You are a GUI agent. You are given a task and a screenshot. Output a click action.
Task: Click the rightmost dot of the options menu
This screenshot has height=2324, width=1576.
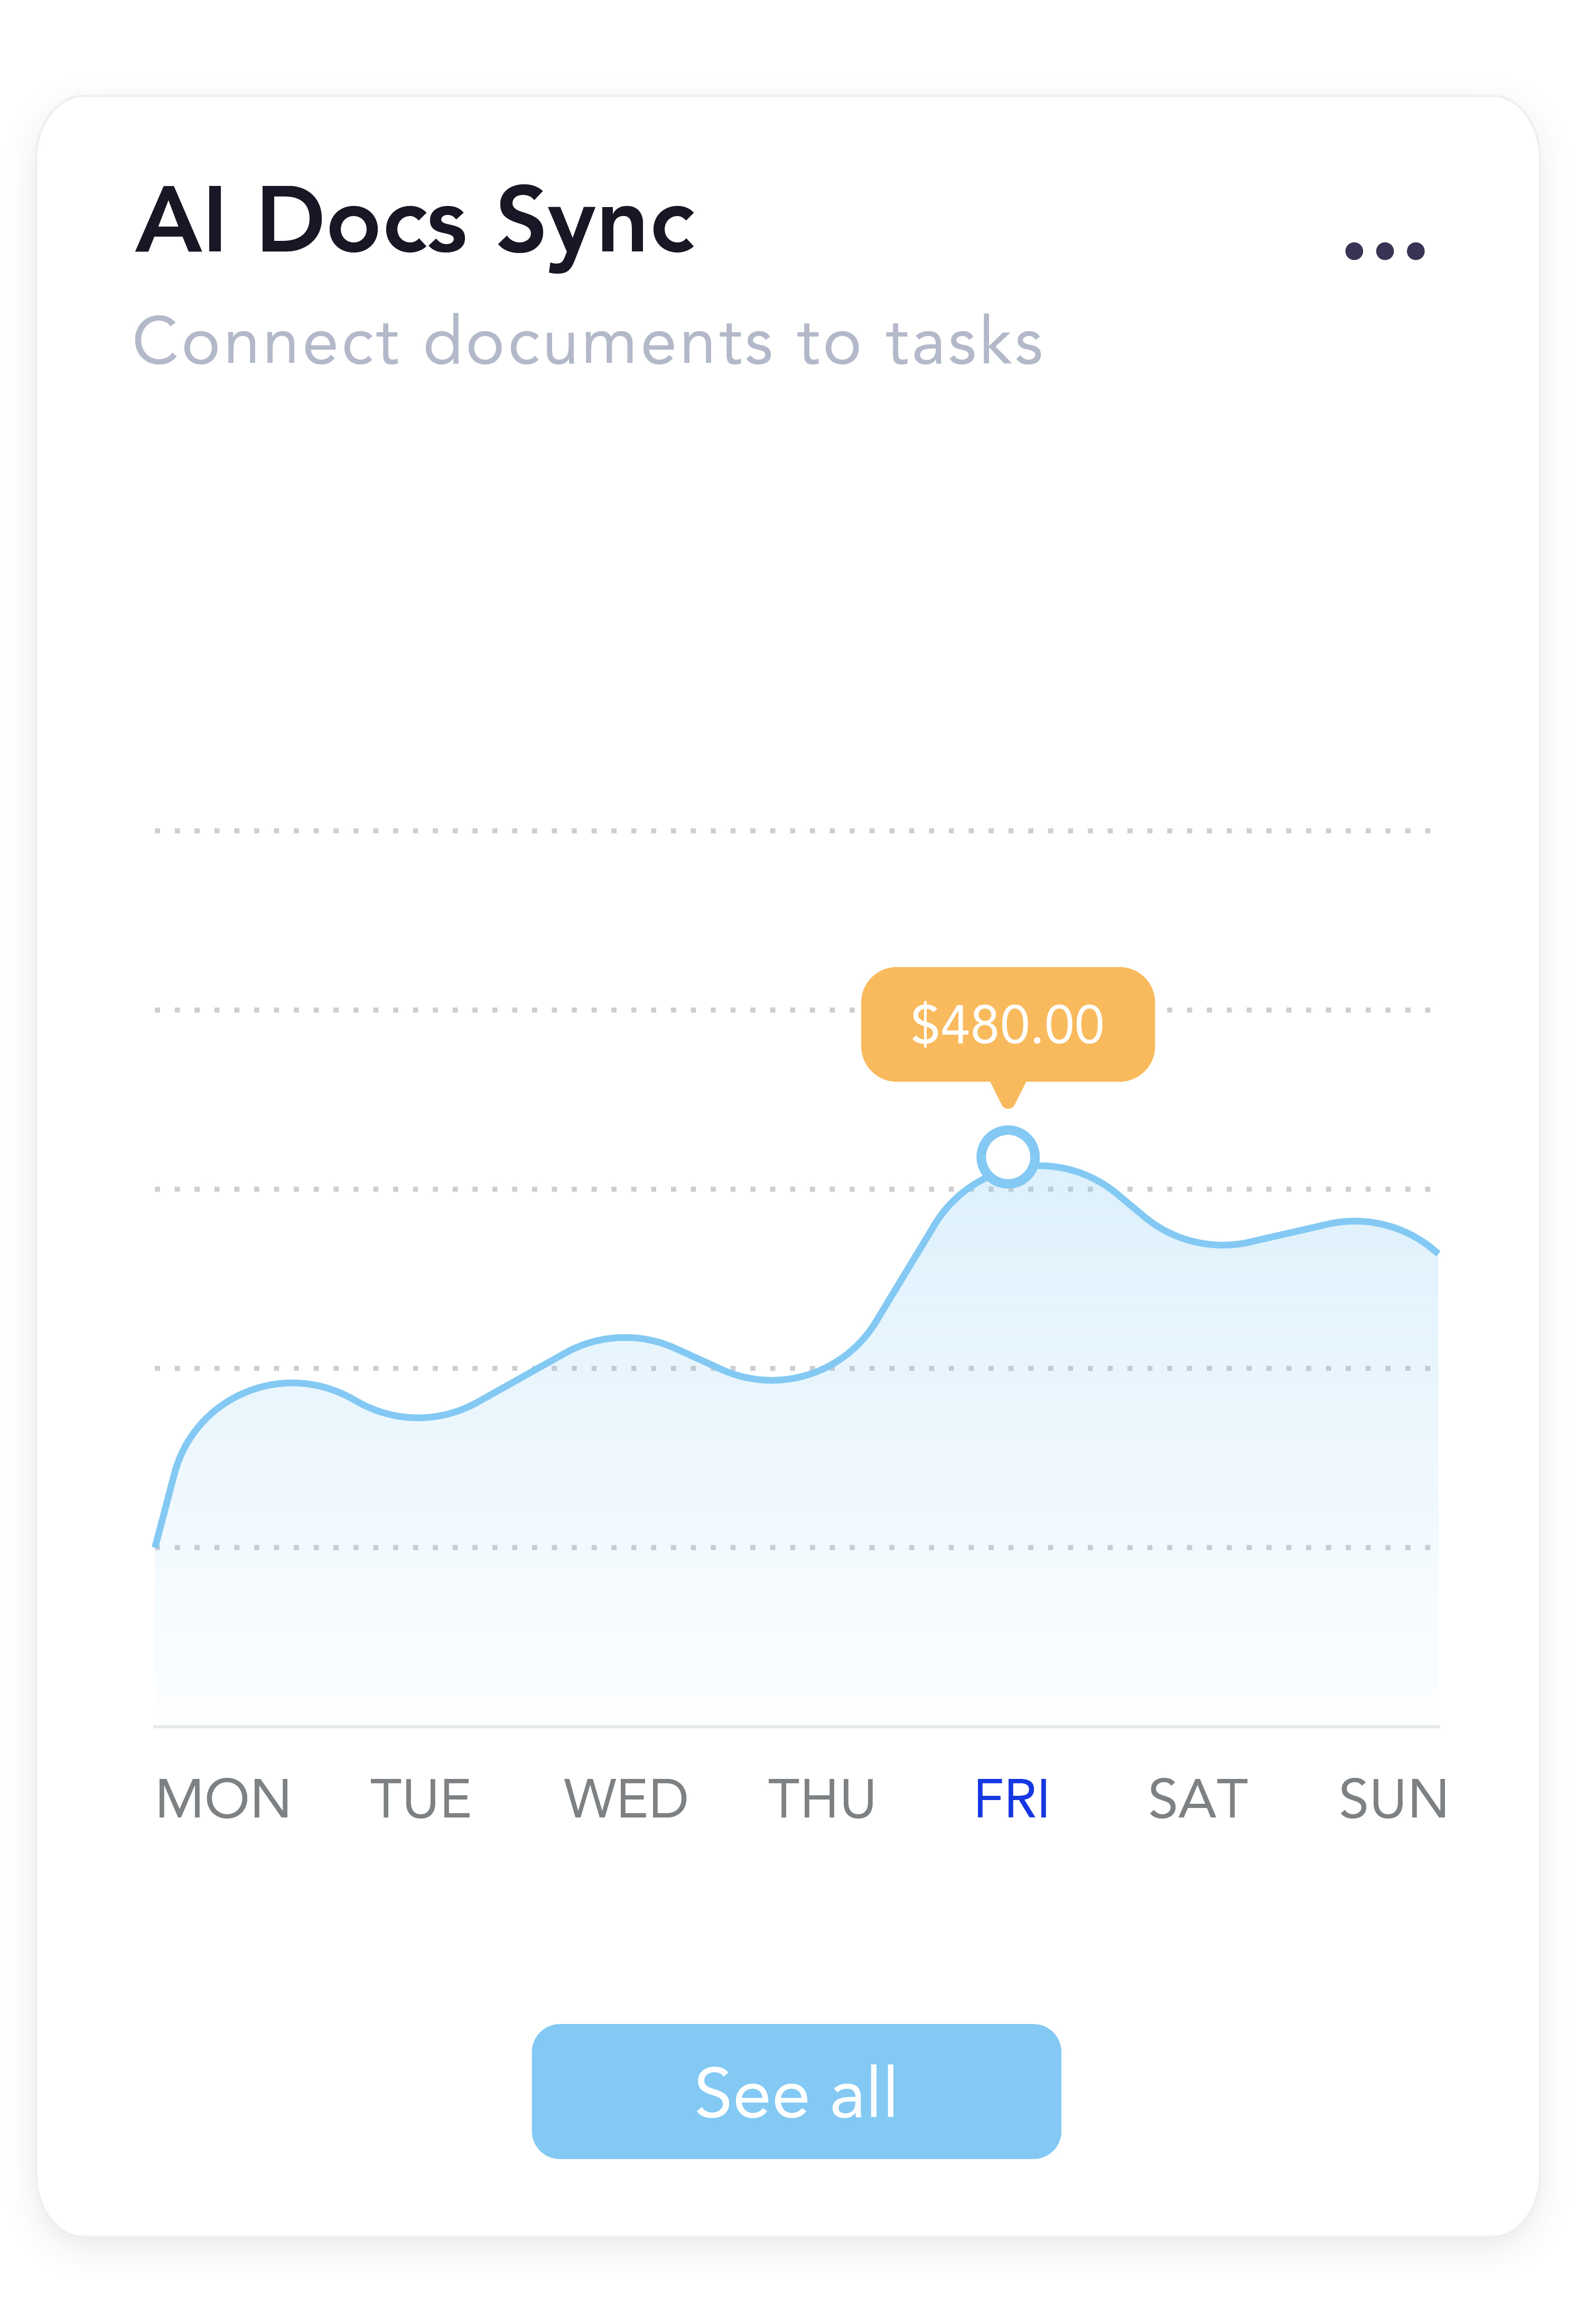(x=1415, y=250)
